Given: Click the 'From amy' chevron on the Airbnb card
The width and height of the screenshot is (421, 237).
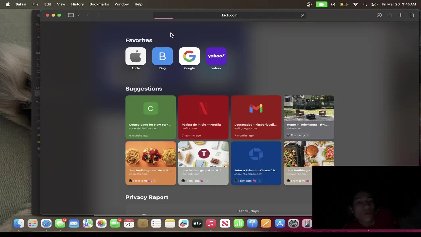Looking at the screenshot, I should coord(308,135).
